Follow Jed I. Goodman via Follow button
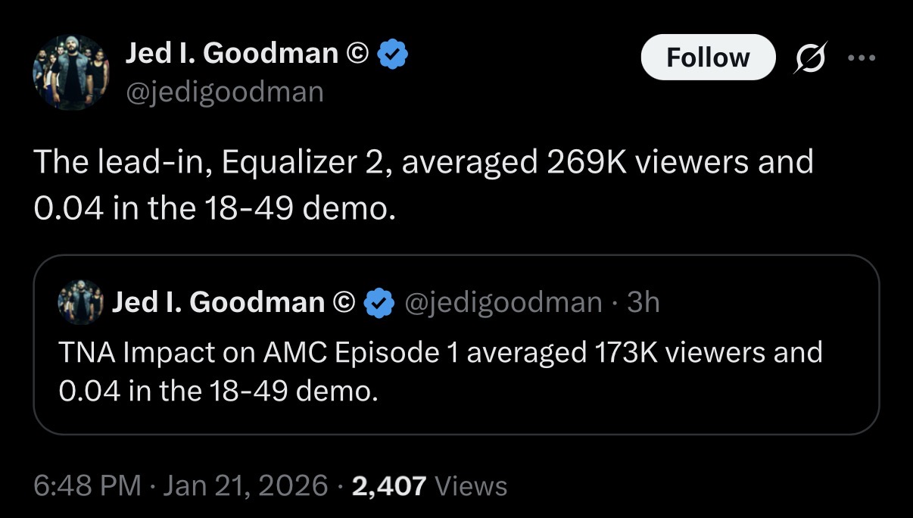Image resolution: width=913 pixels, height=518 pixels. [x=708, y=57]
